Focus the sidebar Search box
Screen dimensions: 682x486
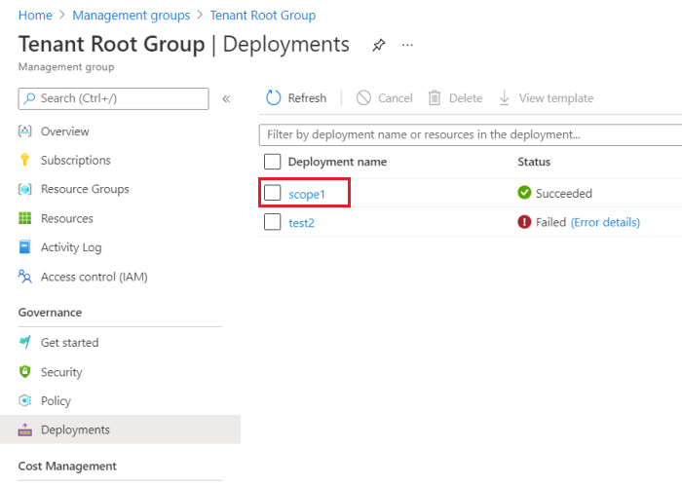click(113, 98)
